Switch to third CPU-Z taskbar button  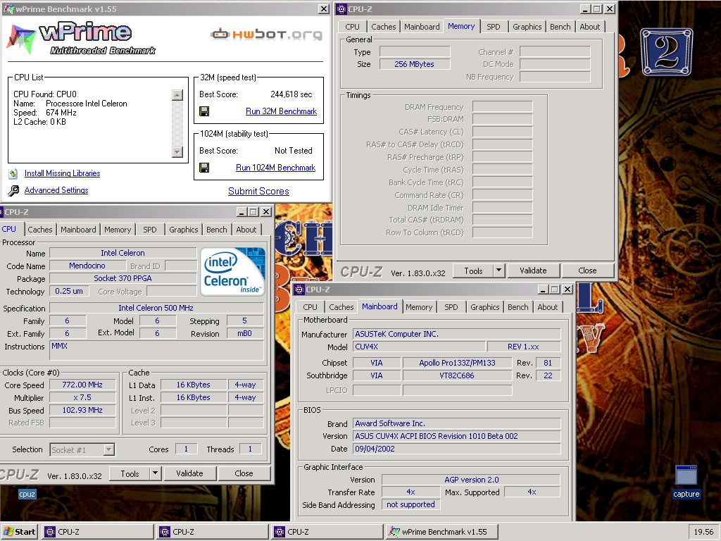(x=327, y=532)
